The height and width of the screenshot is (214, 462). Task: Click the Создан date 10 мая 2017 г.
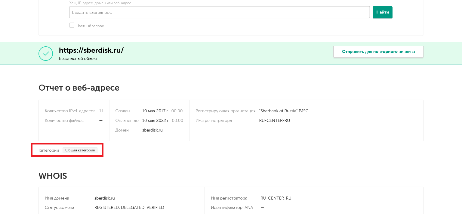pyautogui.click(x=156, y=111)
